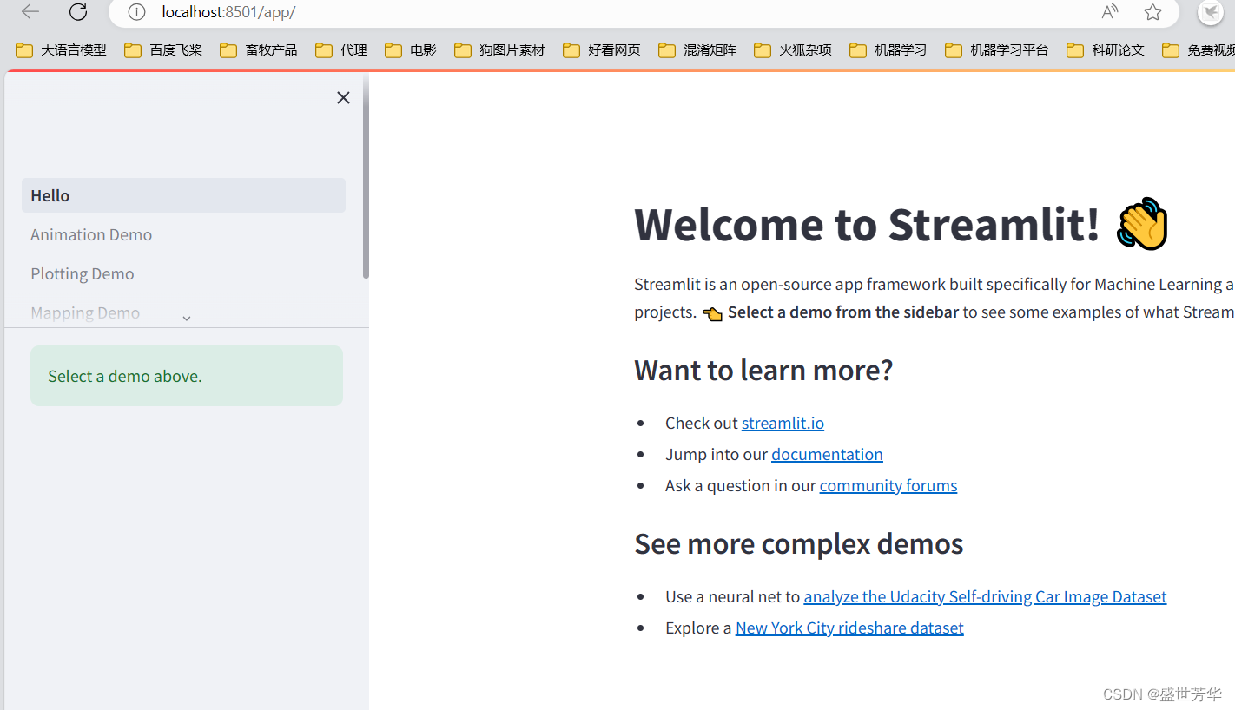Image resolution: width=1235 pixels, height=710 pixels.
Task: Open the streamlit.io link
Action: 783,423
